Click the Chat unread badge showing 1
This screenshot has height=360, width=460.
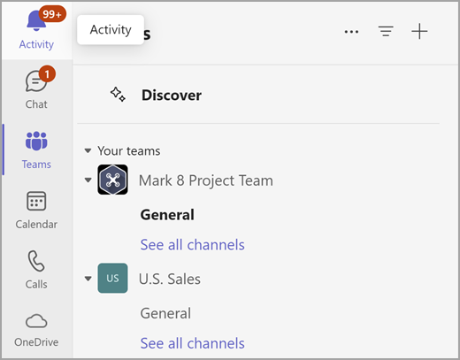pos(47,74)
